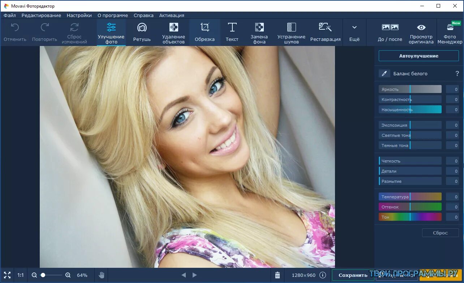Click the fullscreen icon in bottom bar
The width and height of the screenshot is (464, 283).
click(x=7, y=275)
